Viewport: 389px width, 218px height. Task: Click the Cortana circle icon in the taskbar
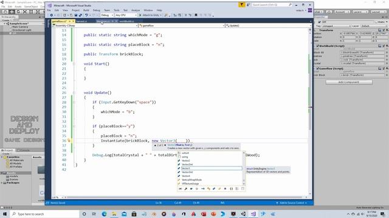84,214
